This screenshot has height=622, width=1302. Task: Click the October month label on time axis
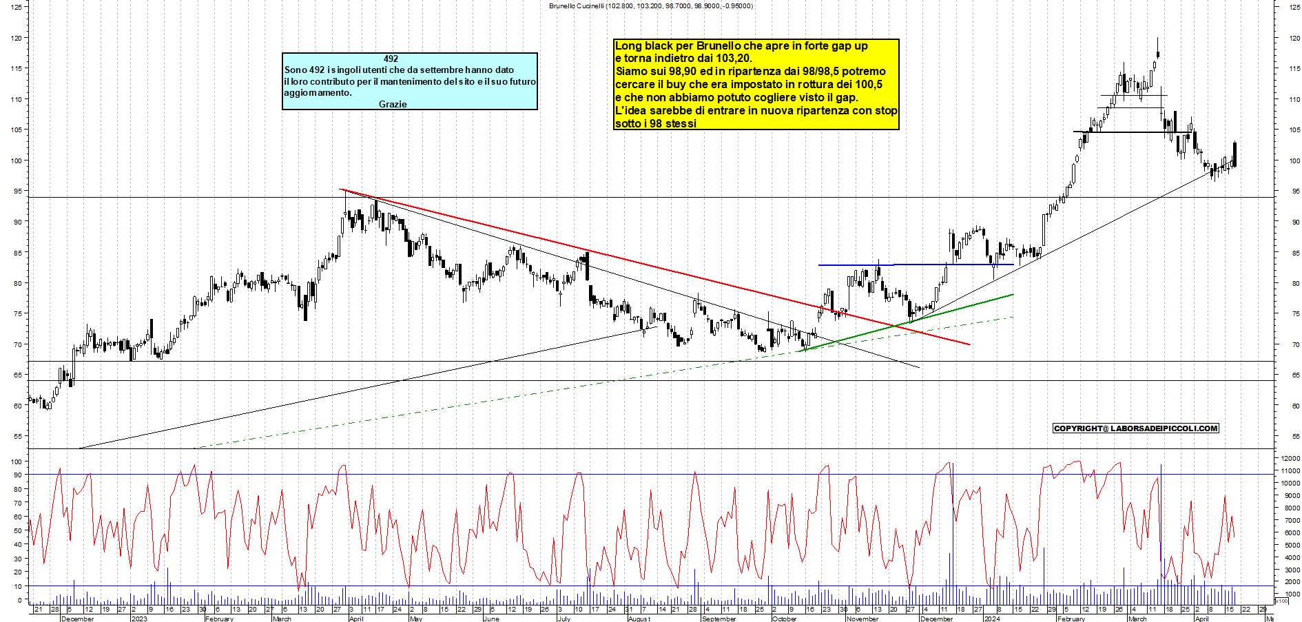(x=784, y=619)
